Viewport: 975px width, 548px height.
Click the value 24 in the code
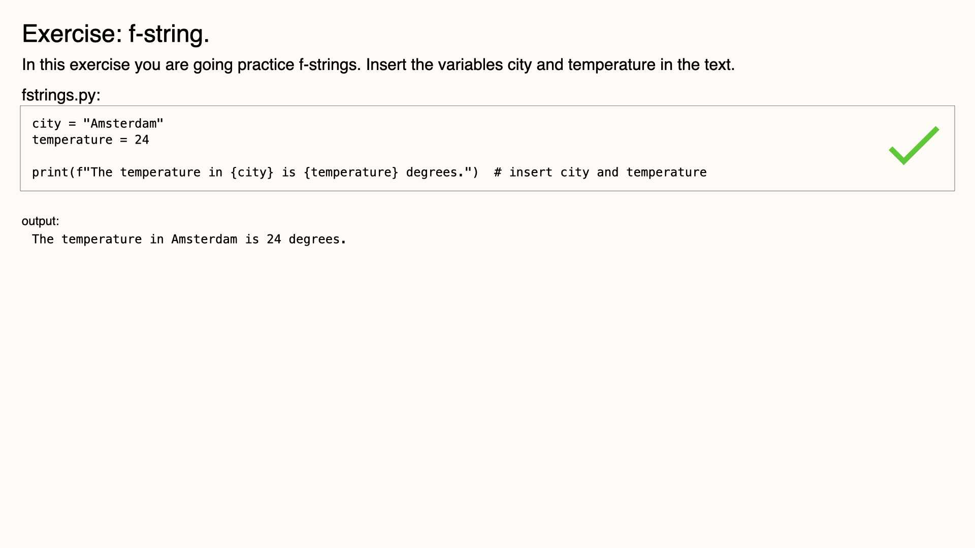click(142, 140)
